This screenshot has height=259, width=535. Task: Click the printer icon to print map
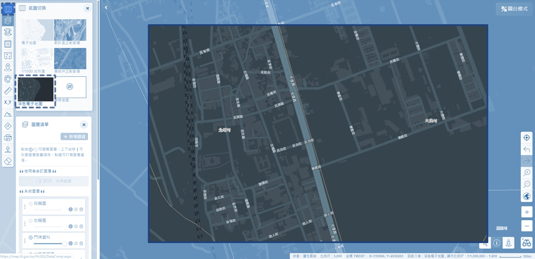click(8, 138)
